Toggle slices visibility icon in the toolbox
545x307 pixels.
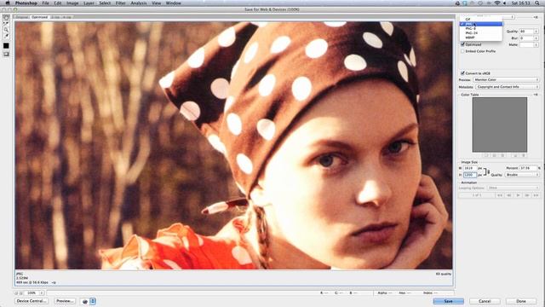click(6, 54)
